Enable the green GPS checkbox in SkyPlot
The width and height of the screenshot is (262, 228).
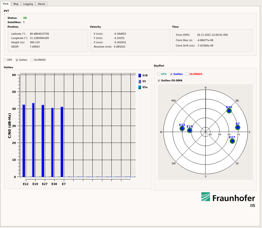click(159, 74)
